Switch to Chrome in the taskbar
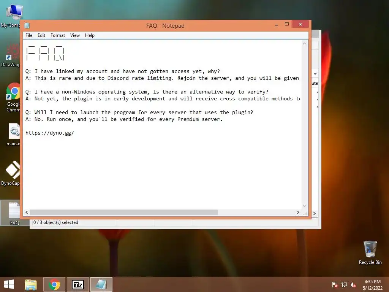 pyautogui.click(x=54, y=284)
